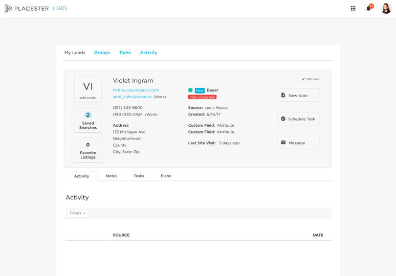Viewport: 396px width, 276px height.
Task: Click Add photo avatar placeholder
Action: [88, 89]
